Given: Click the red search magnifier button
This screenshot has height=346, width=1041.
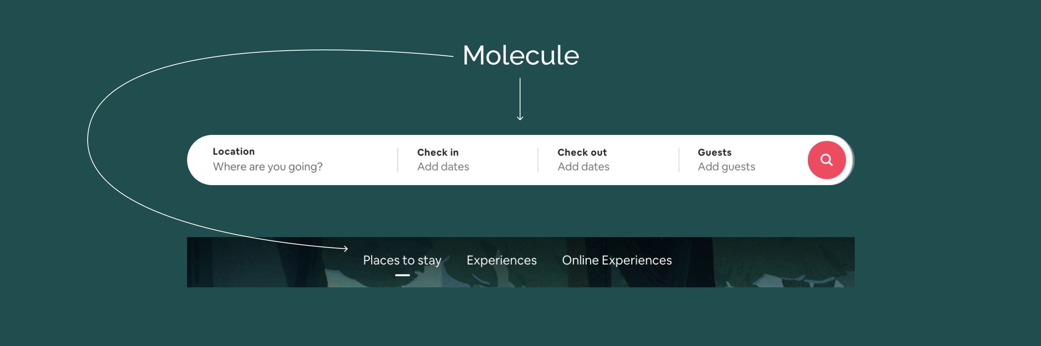Looking at the screenshot, I should tap(827, 160).
